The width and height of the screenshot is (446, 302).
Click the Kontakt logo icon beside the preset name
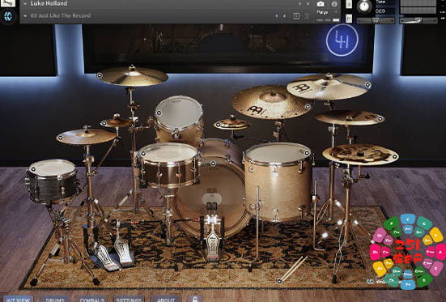(x=8, y=16)
